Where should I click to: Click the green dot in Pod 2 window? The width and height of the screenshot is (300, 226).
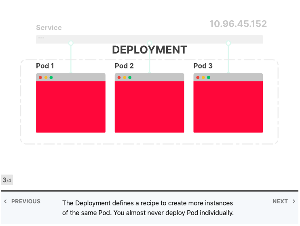tap(130, 77)
